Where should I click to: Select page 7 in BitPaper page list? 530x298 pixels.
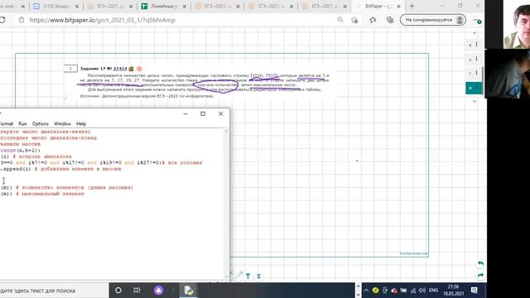pyautogui.click(x=470, y=73)
